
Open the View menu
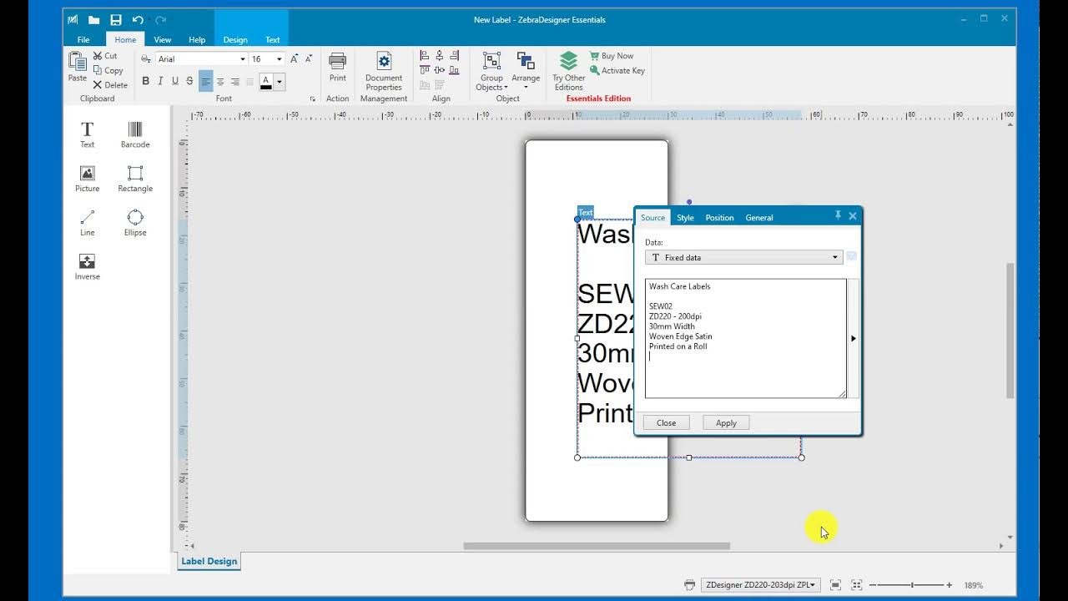[x=162, y=39]
